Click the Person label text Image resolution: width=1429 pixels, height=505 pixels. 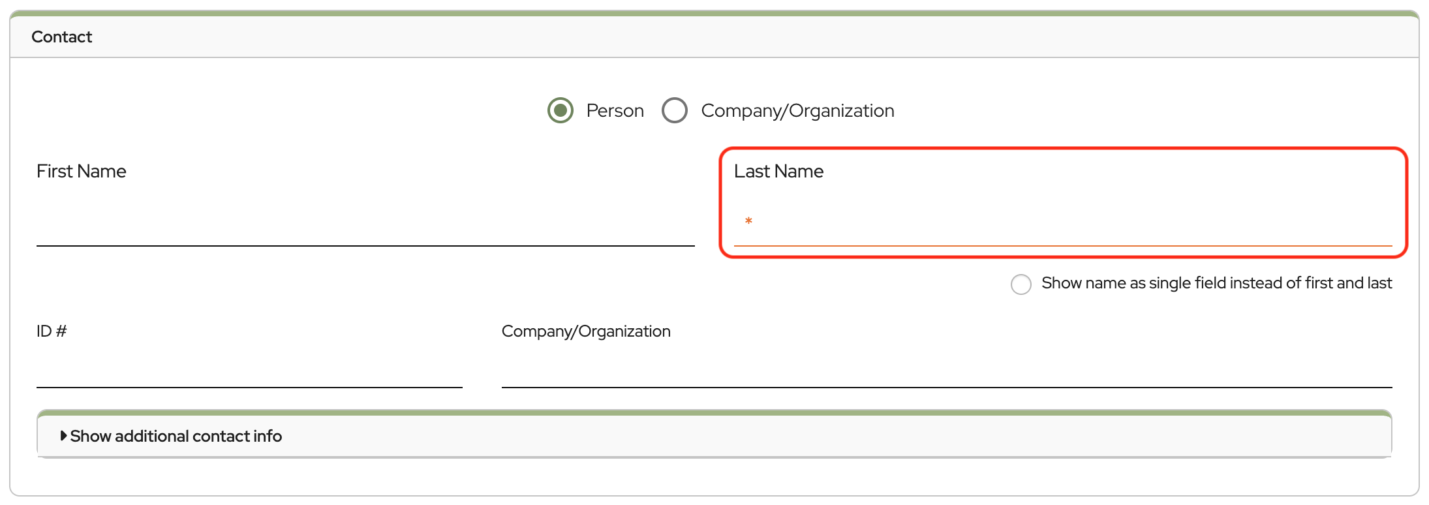[x=615, y=111]
